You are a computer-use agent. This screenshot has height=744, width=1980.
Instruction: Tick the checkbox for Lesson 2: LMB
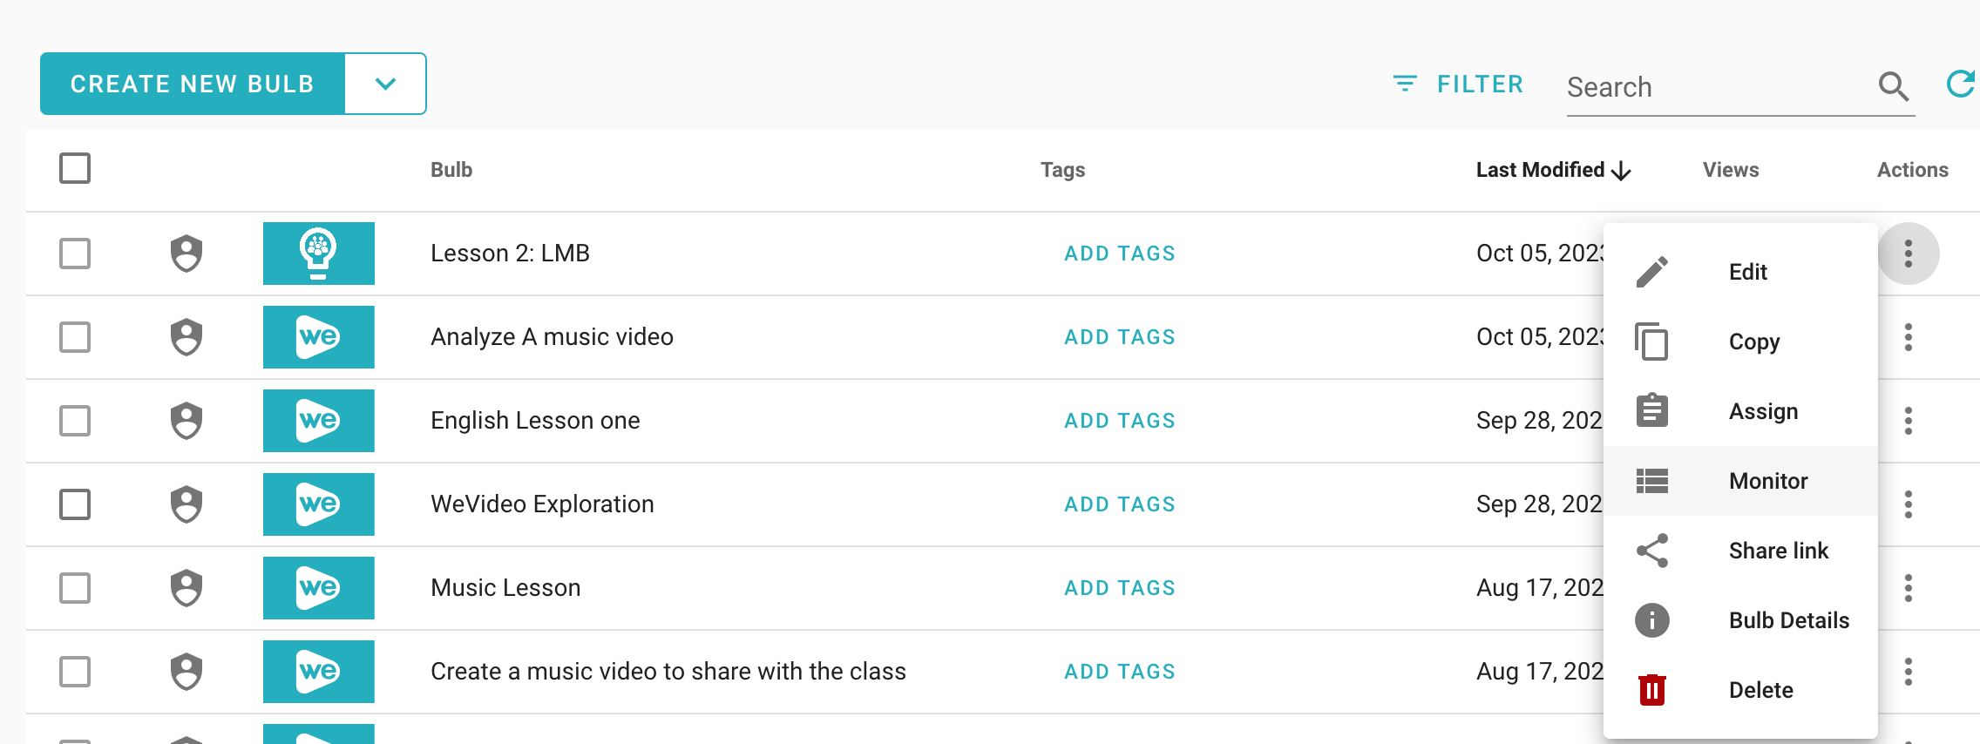pyautogui.click(x=75, y=254)
